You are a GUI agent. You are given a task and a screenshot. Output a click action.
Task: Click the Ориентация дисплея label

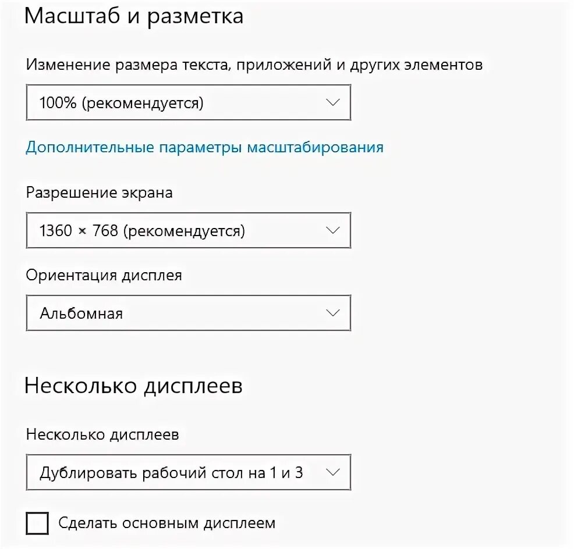pos(104,275)
